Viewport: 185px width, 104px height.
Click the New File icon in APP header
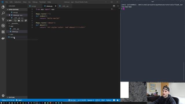click(15, 21)
